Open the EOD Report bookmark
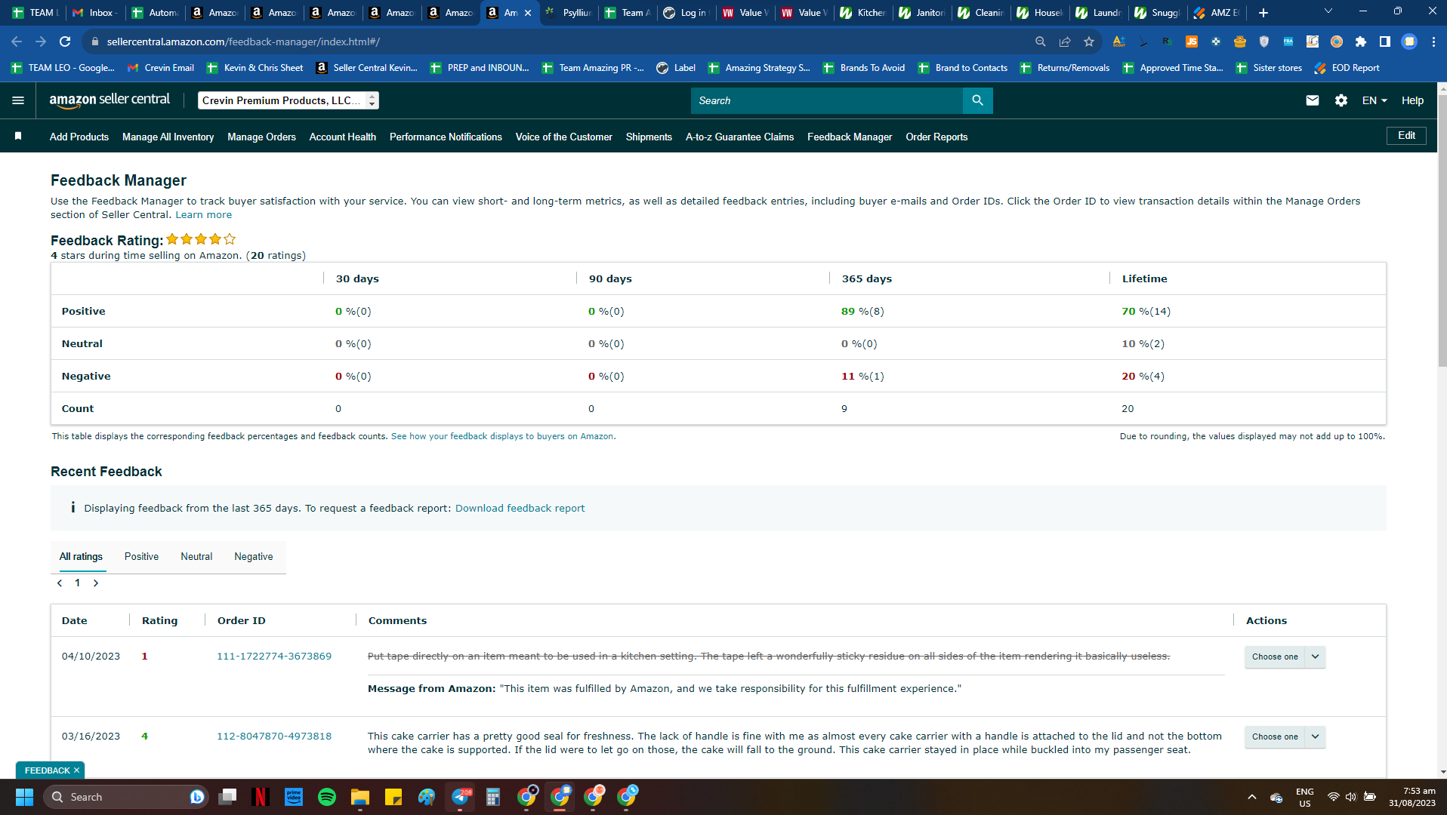Viewport: 1447px width, 815px height. (x=1347, y=68)
